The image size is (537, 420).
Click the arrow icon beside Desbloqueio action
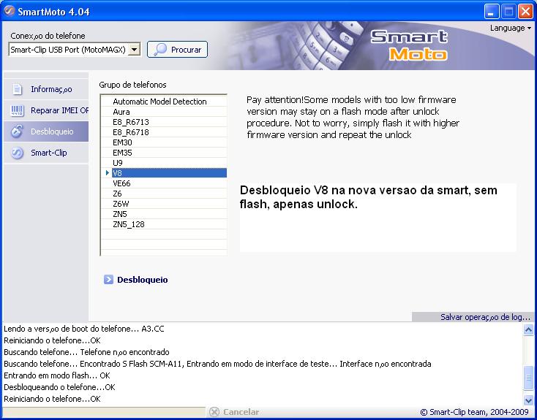108,280
